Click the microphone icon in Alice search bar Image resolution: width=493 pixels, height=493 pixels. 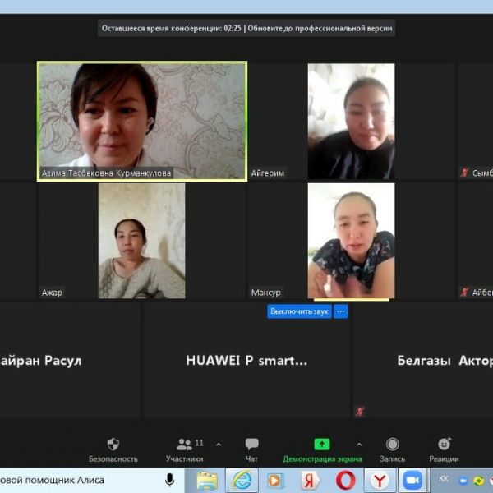(x=169, y=480)
